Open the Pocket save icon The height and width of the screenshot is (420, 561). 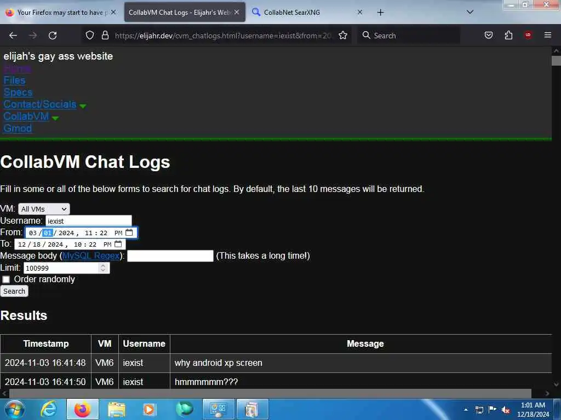click(488, 36)
